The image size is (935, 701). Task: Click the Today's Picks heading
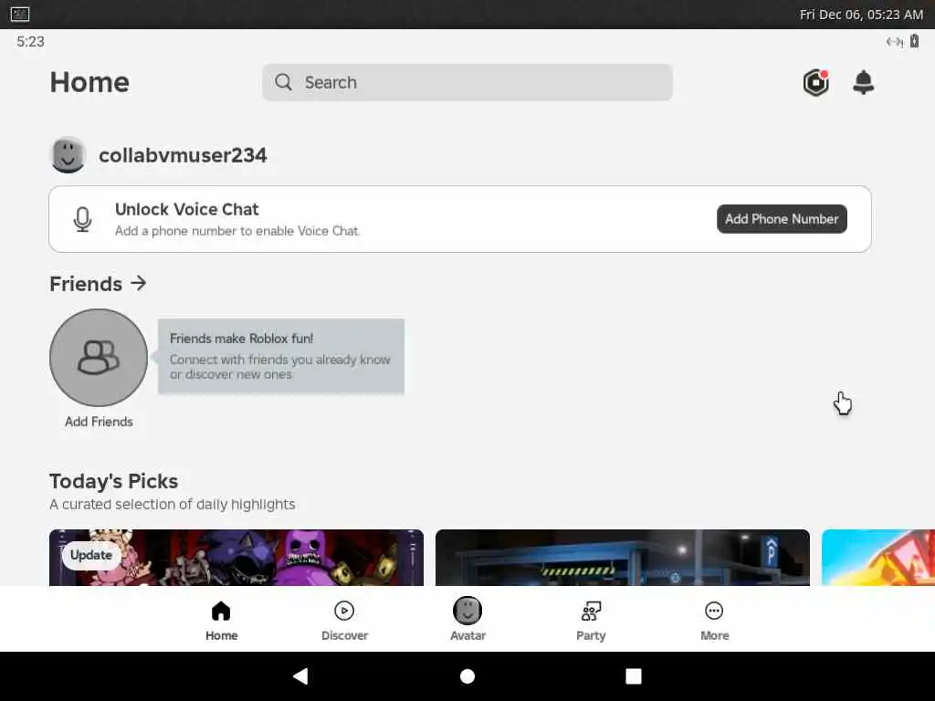114,481
